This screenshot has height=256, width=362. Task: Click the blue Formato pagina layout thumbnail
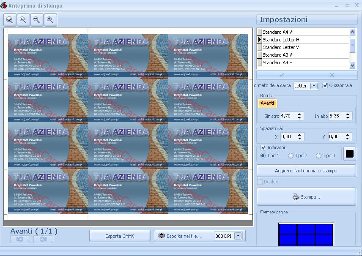pyautogui.click(x=306, y=234)
